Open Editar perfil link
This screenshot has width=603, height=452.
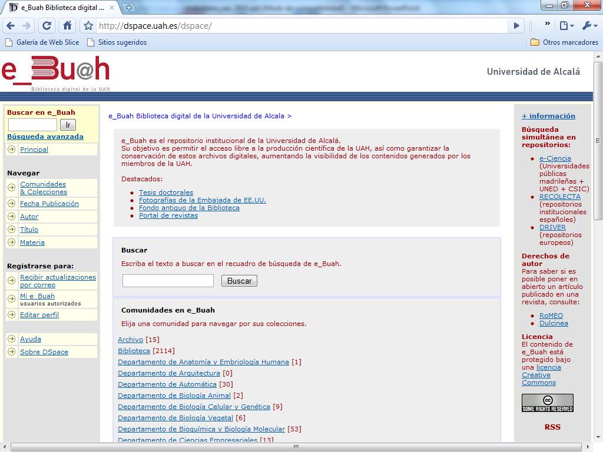(39, 315)
